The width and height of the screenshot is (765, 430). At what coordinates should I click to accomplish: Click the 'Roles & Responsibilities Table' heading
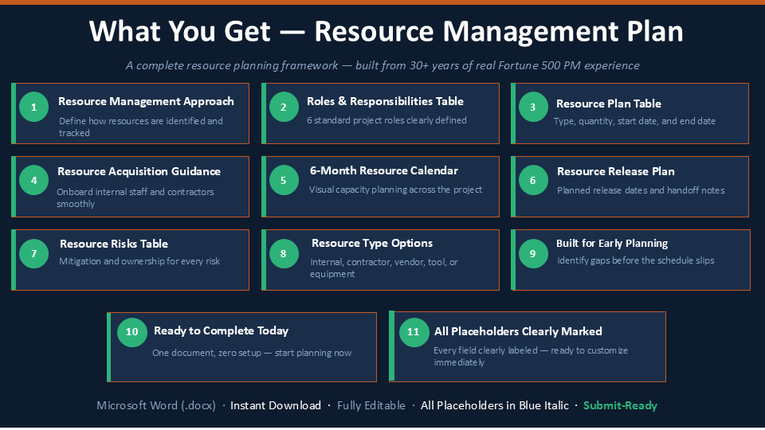385,101
